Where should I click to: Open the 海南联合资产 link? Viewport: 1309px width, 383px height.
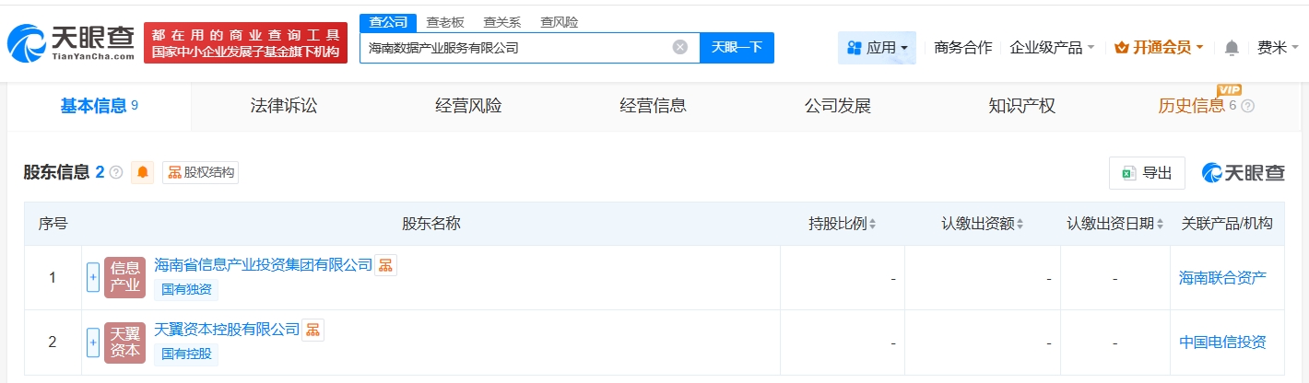pyautogui.click(x=1222, y=277)
